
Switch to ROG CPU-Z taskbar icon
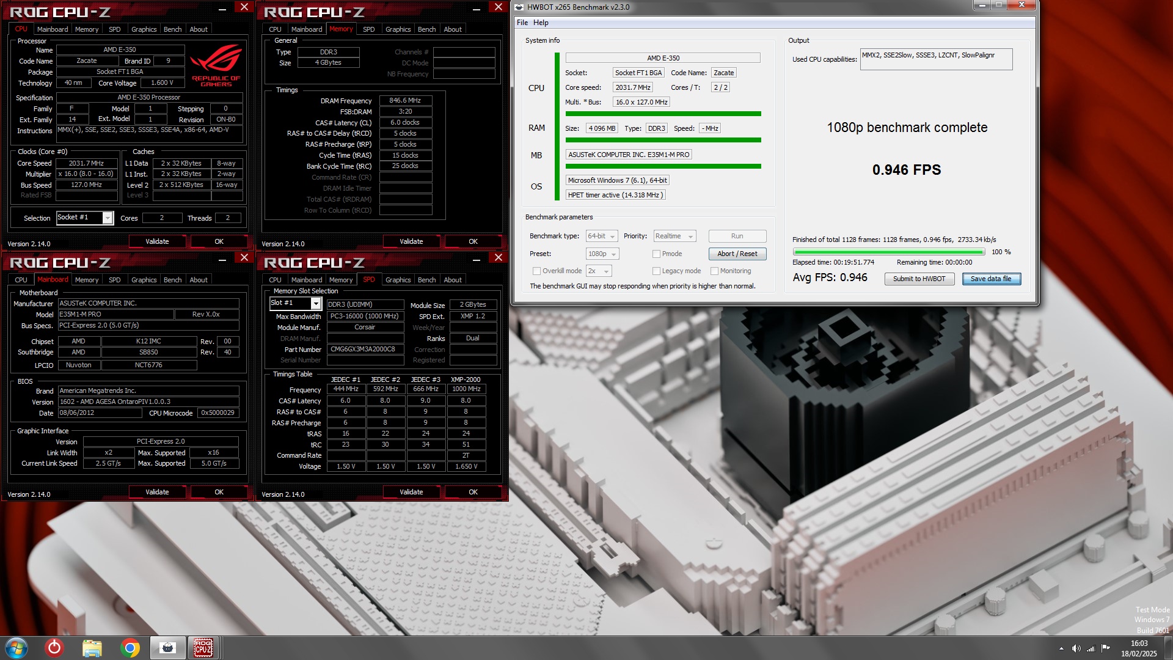(x=203, y=648)
